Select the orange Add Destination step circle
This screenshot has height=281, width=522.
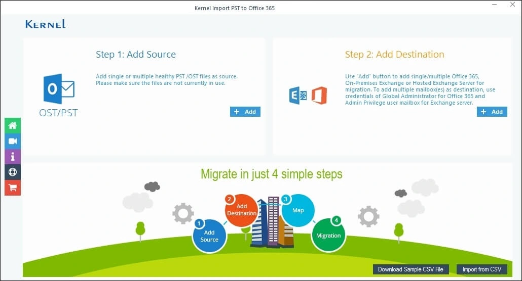242,209
